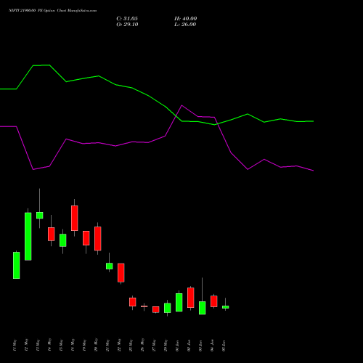
Task: Click the "26 May" date label
Action: tap(143, 345)
